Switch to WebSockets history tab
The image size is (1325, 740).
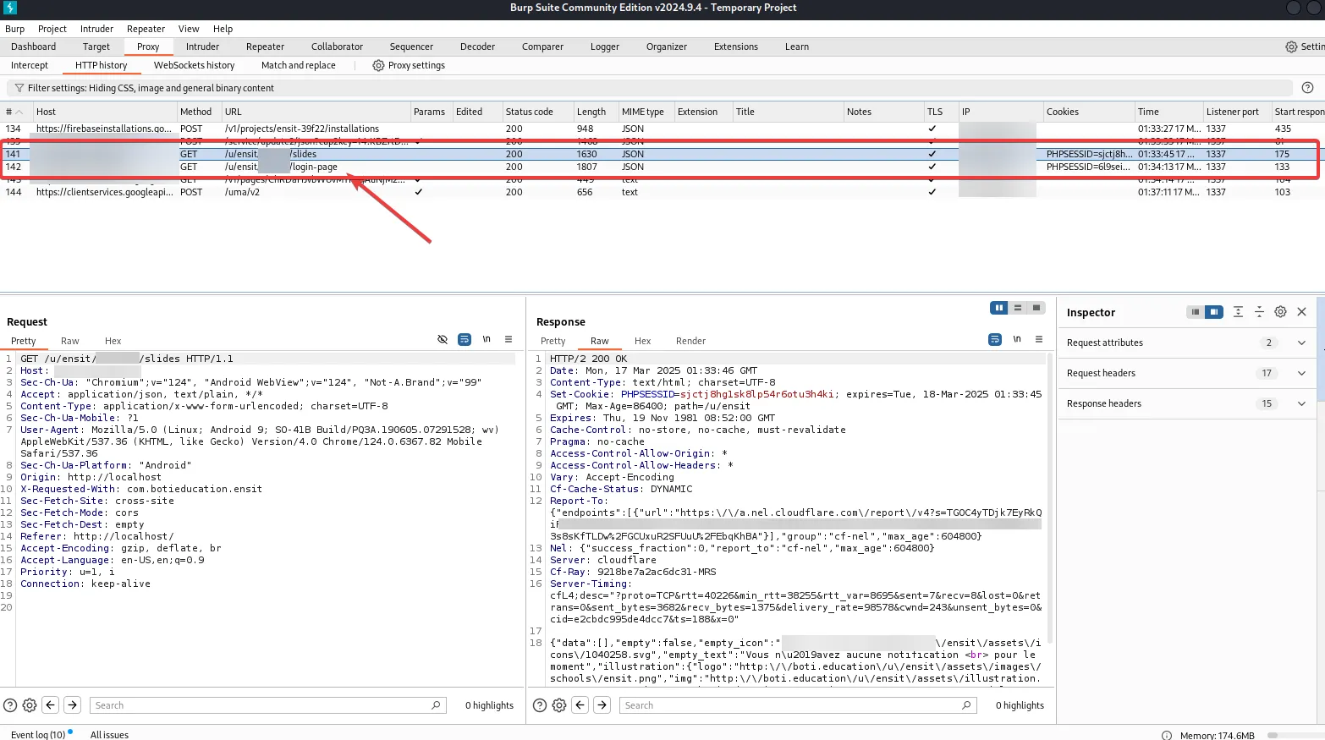[194, 65]
